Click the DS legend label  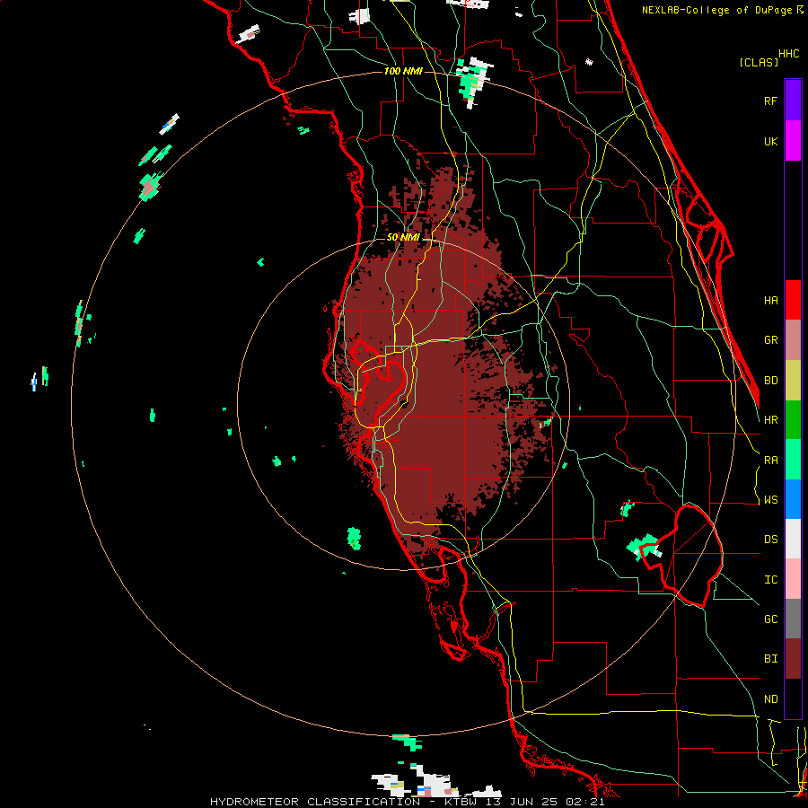click(x=770, y=540)
